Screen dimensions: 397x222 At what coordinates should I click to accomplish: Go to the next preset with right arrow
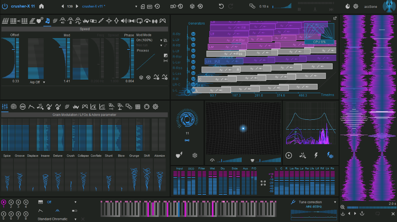[x=77, y=6]
